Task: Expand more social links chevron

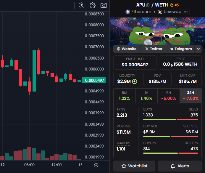Action: coord(198,49)
